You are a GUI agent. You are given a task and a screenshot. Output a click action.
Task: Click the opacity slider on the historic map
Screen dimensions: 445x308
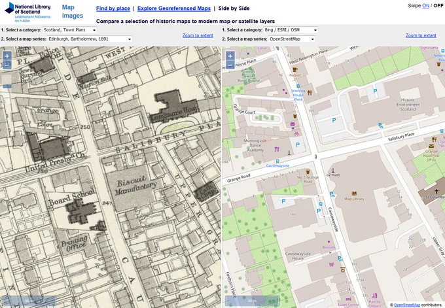point(7,86)
